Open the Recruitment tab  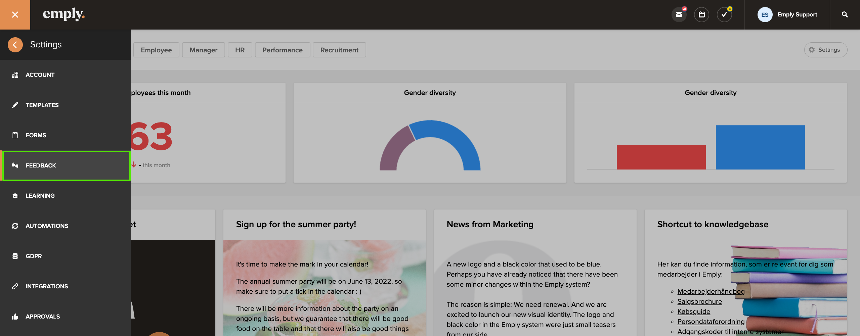point(339,50)
